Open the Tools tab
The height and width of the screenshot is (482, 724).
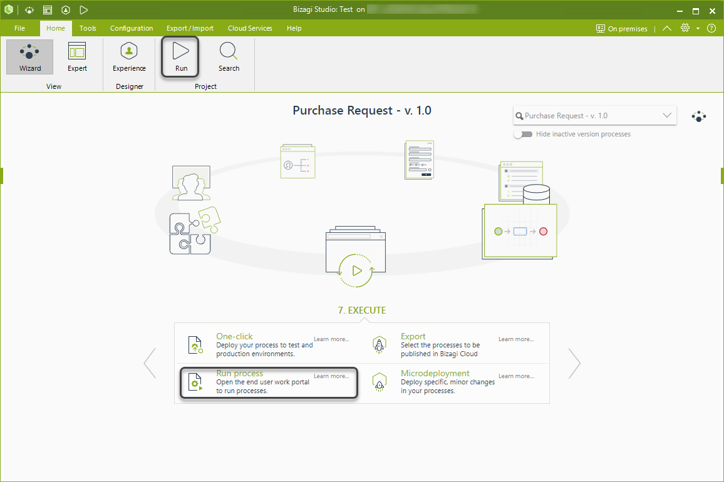click(88, 28)
